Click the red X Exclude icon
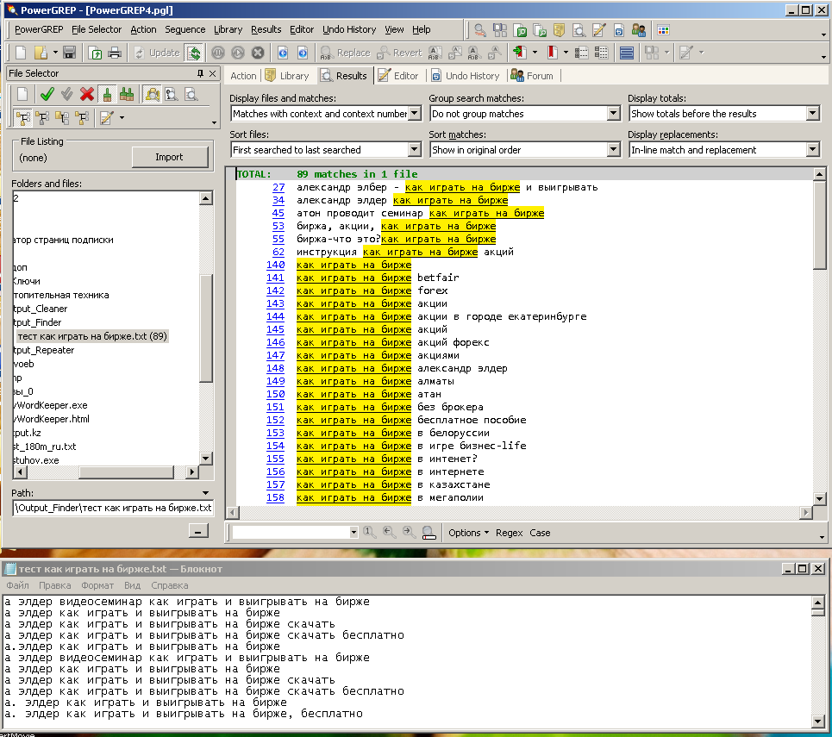Image resolution: width=832 pixels, height=737 pixels. pos(87,94)
